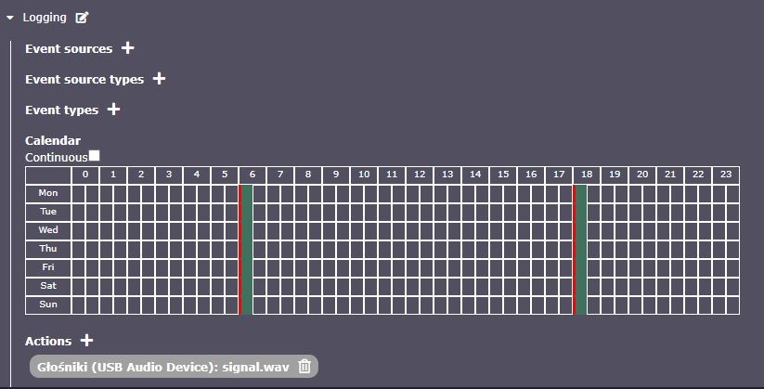Collapse the Logging section arrow
764x389 pixels.
pos(10,17)
